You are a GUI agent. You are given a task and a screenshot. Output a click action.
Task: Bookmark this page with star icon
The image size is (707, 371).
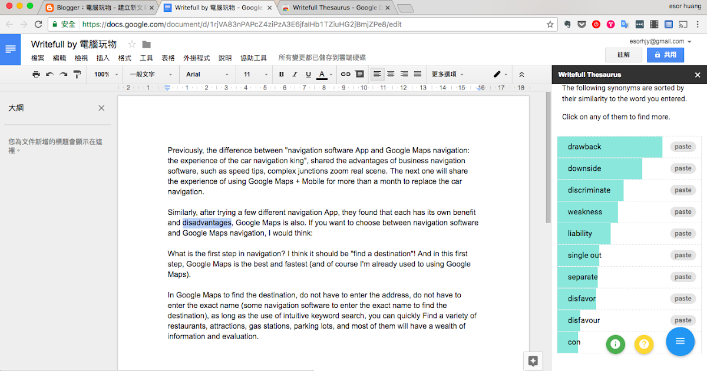tap(550, 25)
